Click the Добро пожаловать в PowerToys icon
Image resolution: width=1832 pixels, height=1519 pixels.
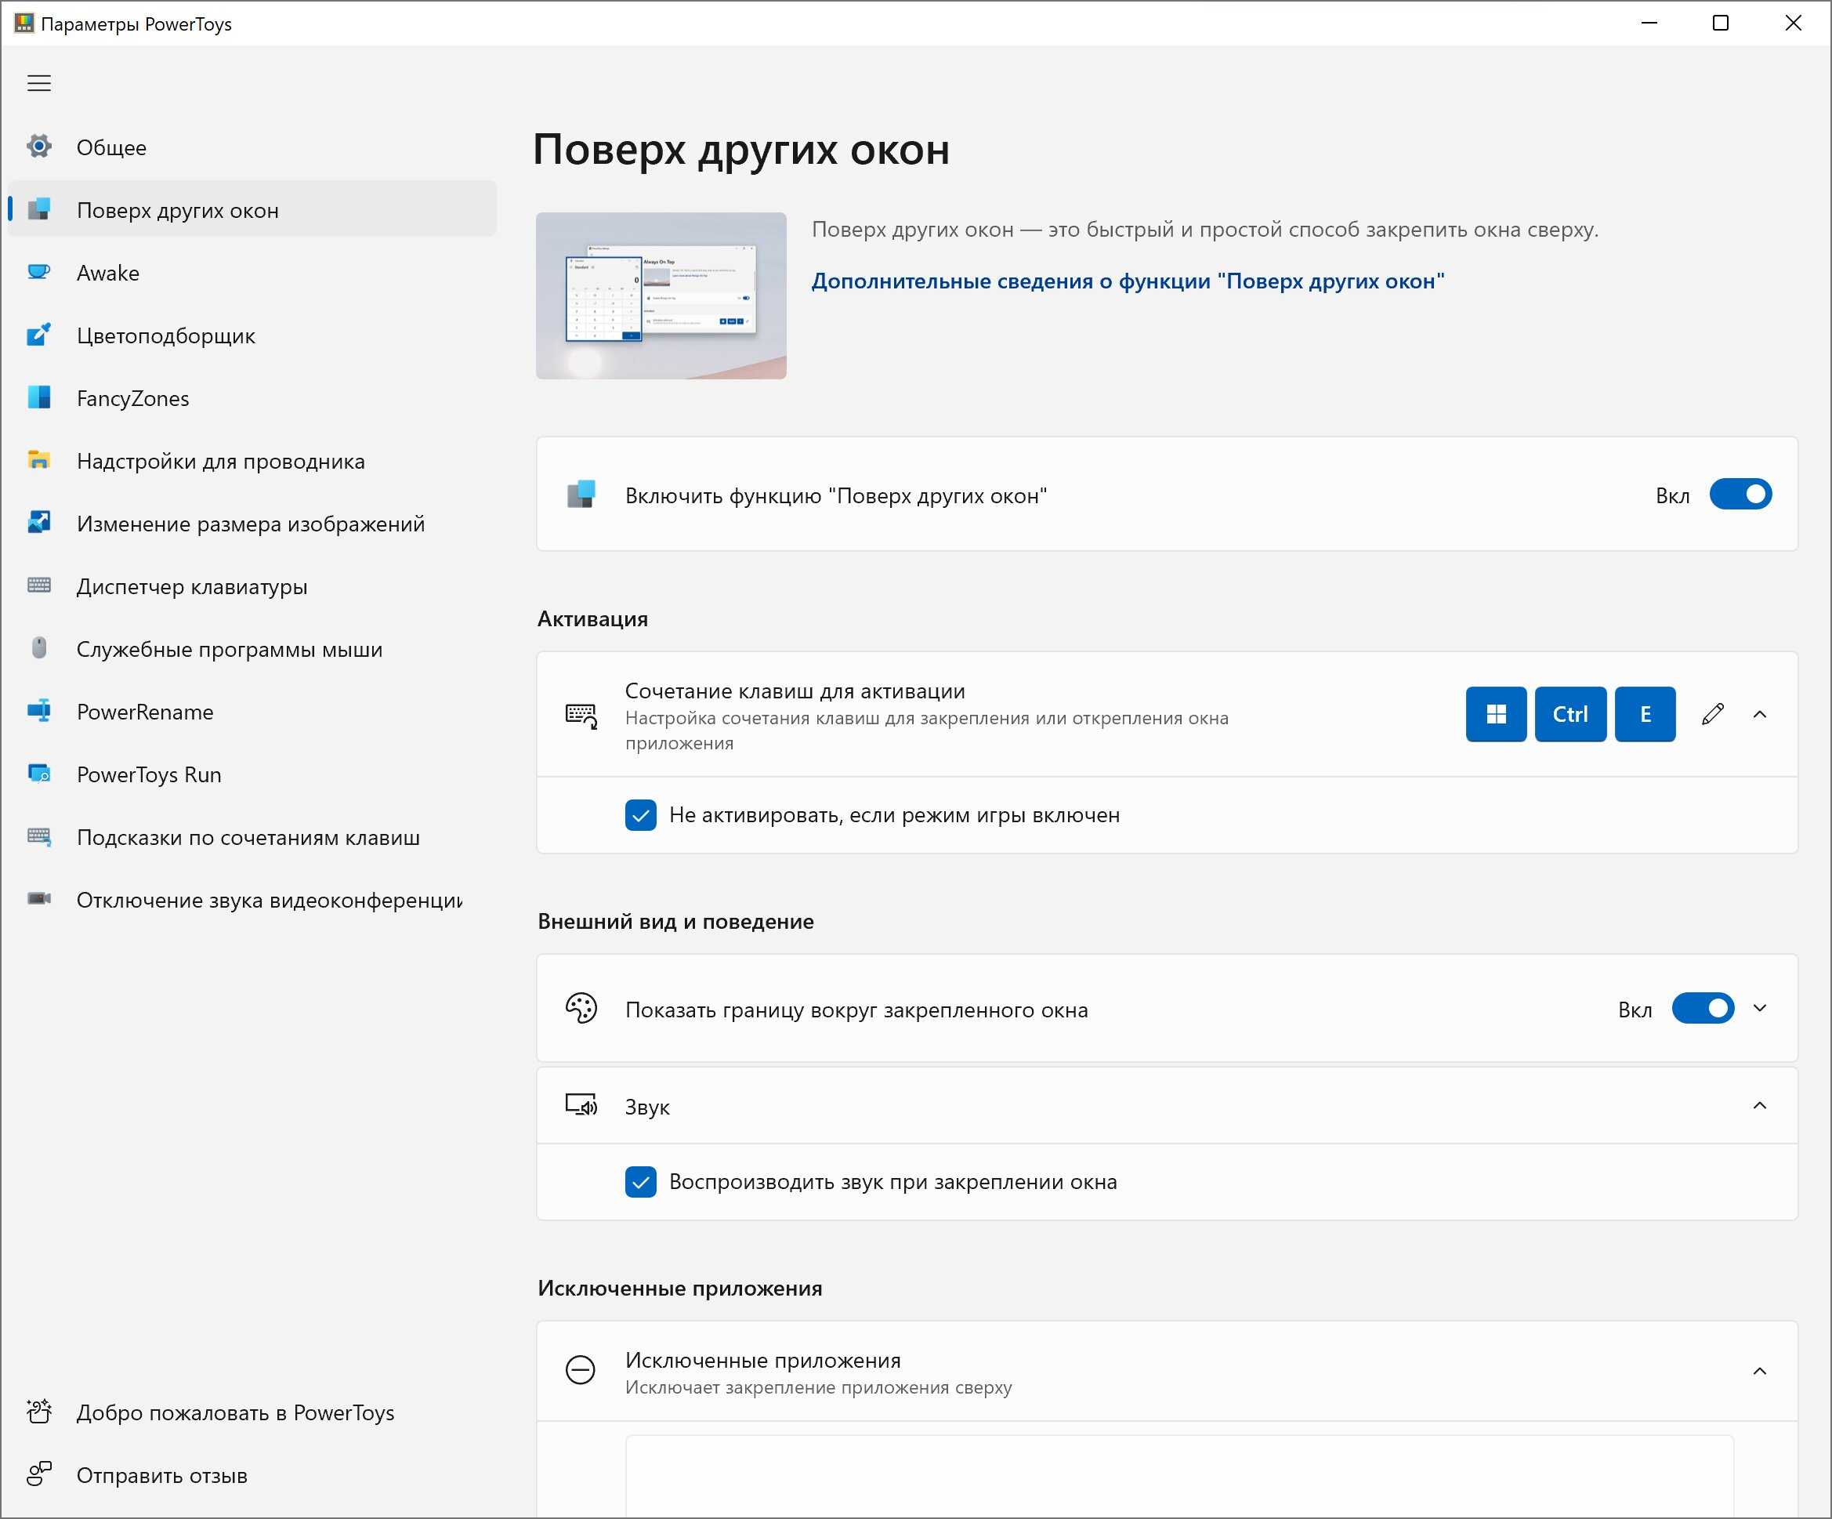[x=39, y=1412]
